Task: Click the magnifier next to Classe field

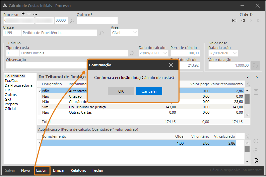Action: click(x=102, y=33)
